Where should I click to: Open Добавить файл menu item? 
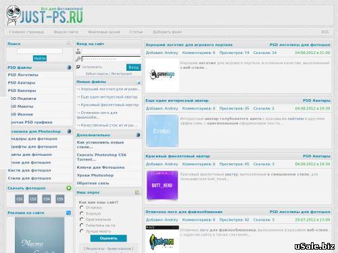[167, 32]
